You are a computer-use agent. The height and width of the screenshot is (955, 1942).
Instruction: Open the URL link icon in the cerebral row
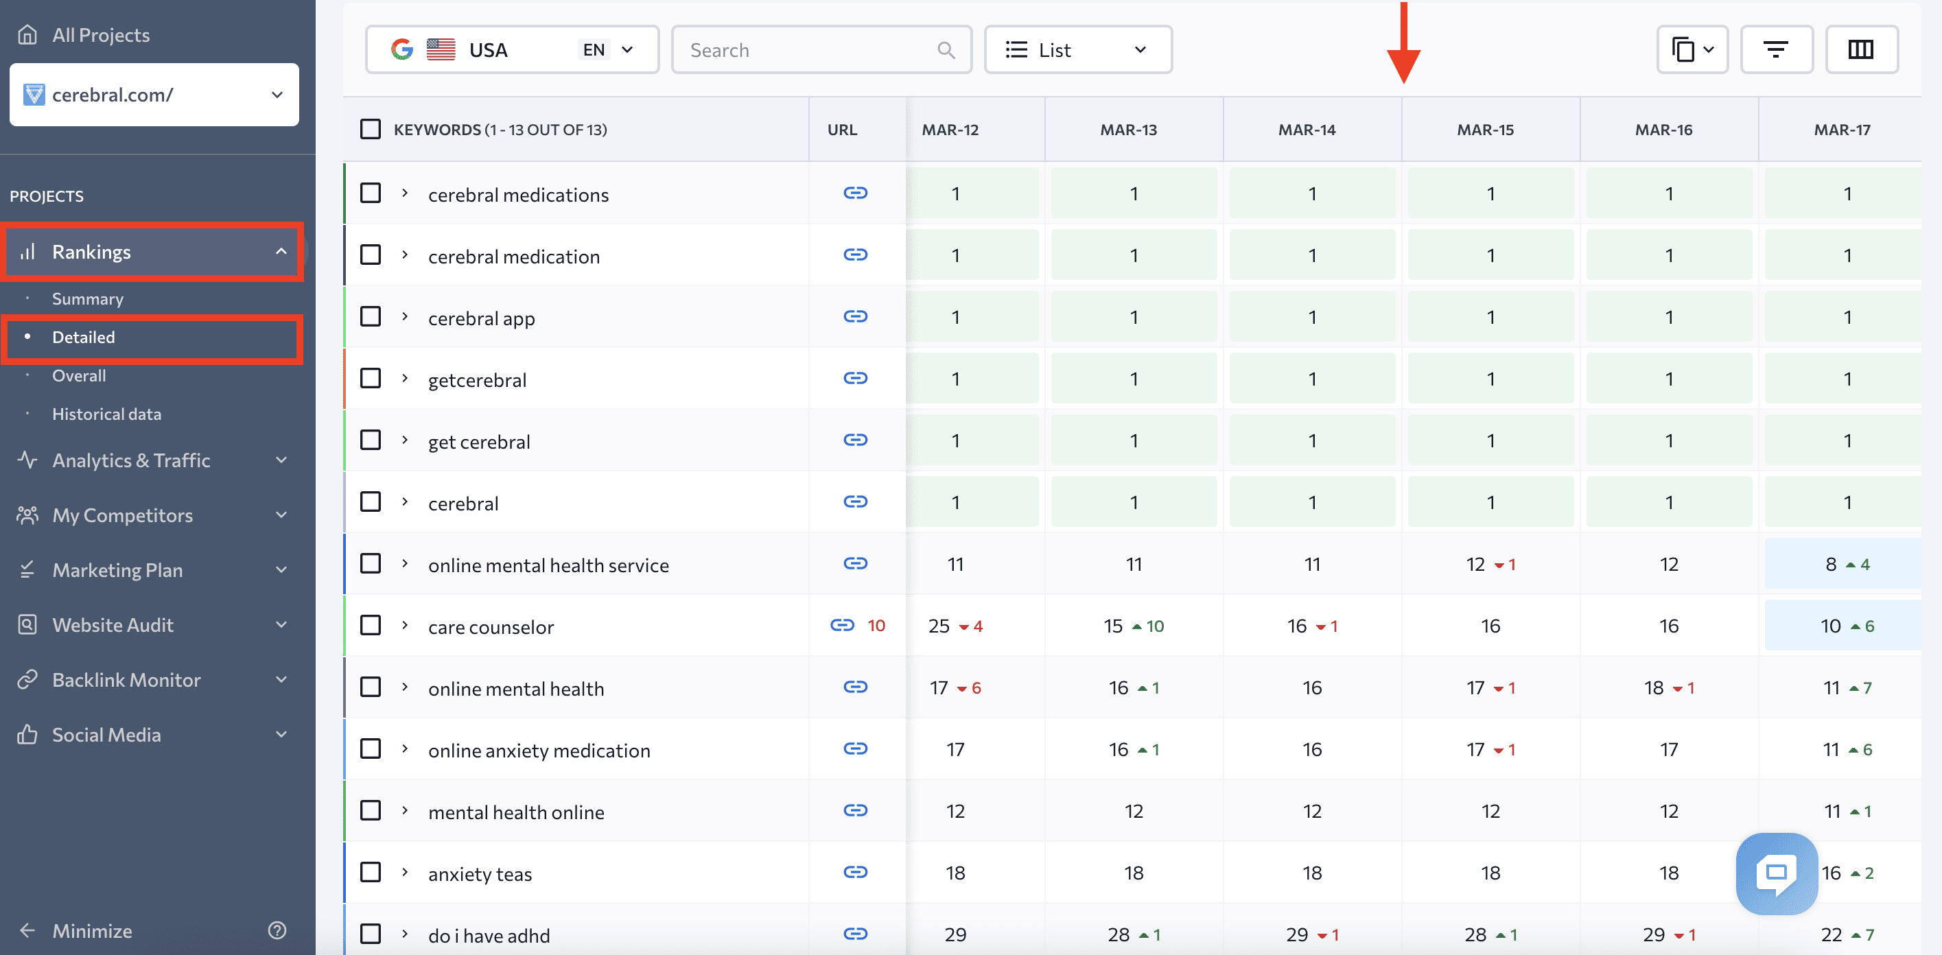pos(855,503)
